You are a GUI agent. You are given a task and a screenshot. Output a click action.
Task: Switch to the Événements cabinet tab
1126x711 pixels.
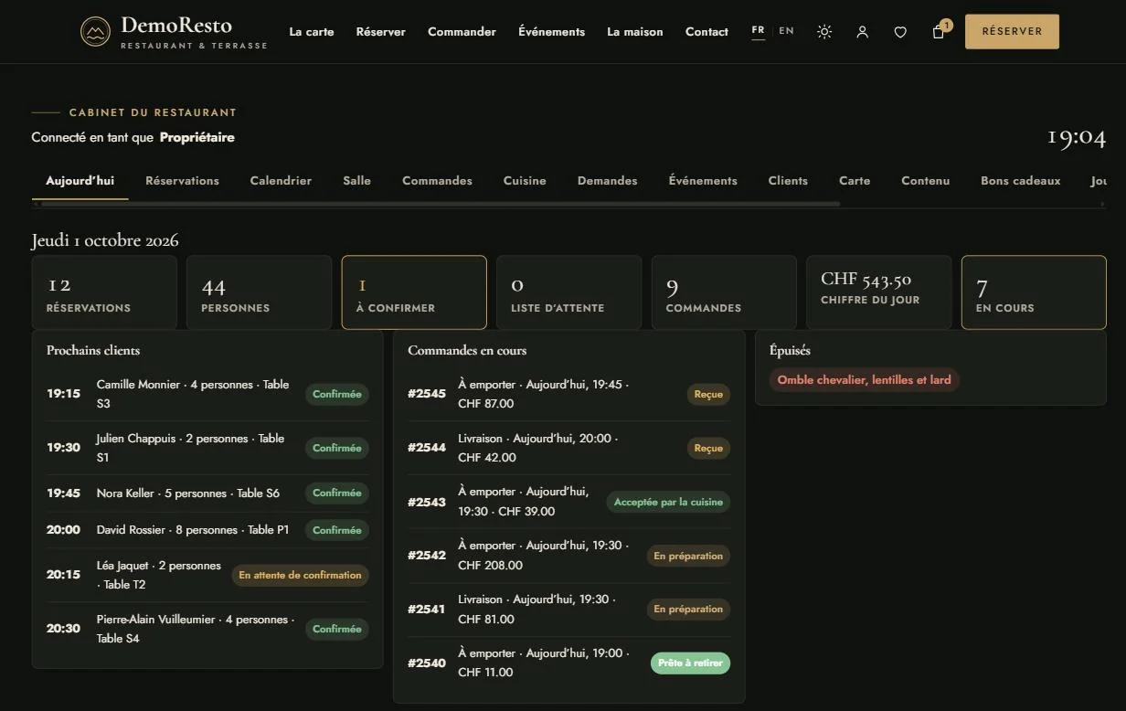pos(703,181)
